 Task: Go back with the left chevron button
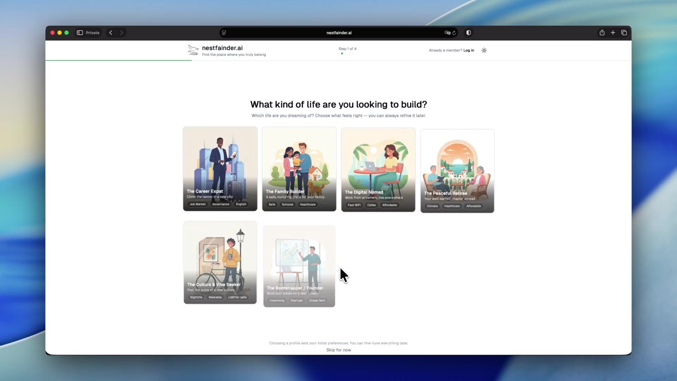pyautogui.click(x=111, y=32)
